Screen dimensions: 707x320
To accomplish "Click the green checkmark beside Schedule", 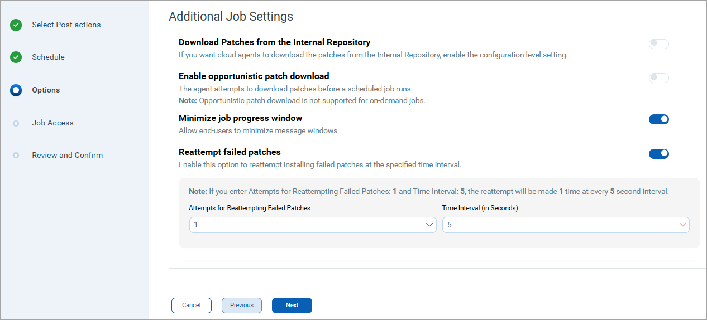I will (x=16, y=57).
